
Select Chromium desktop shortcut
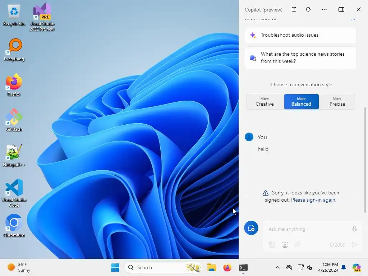(14, 226)
